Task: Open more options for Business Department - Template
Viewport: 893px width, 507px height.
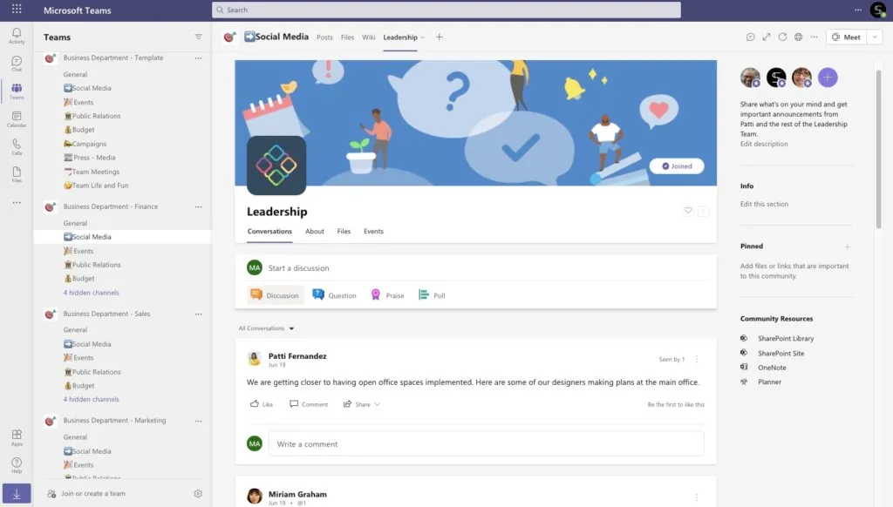Action: (198, 58)
